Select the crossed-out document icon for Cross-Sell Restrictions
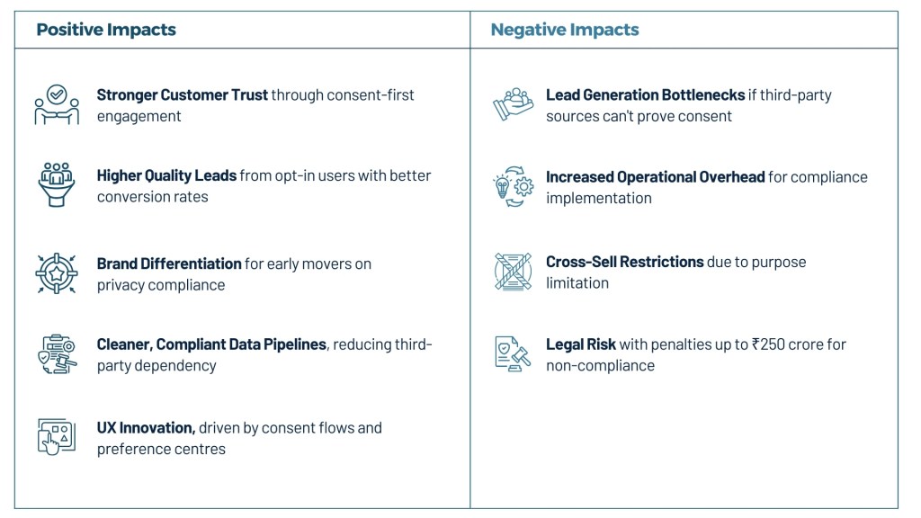 pyautogui.click(x=514, y=272)
